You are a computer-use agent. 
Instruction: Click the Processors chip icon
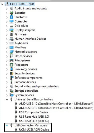pyautogui.click(x=12, y=65)
